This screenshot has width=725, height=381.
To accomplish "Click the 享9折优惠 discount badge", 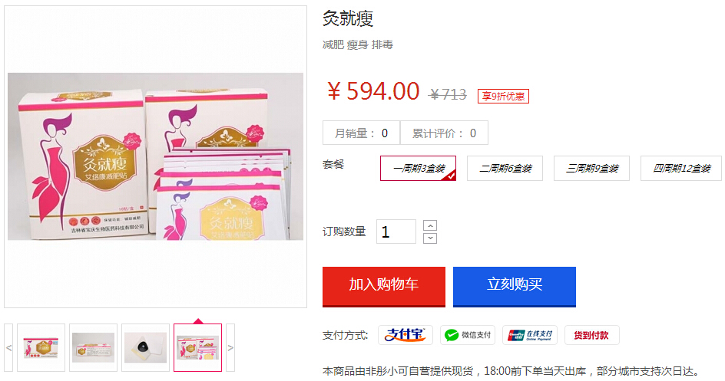I will [x=503, y=96].
